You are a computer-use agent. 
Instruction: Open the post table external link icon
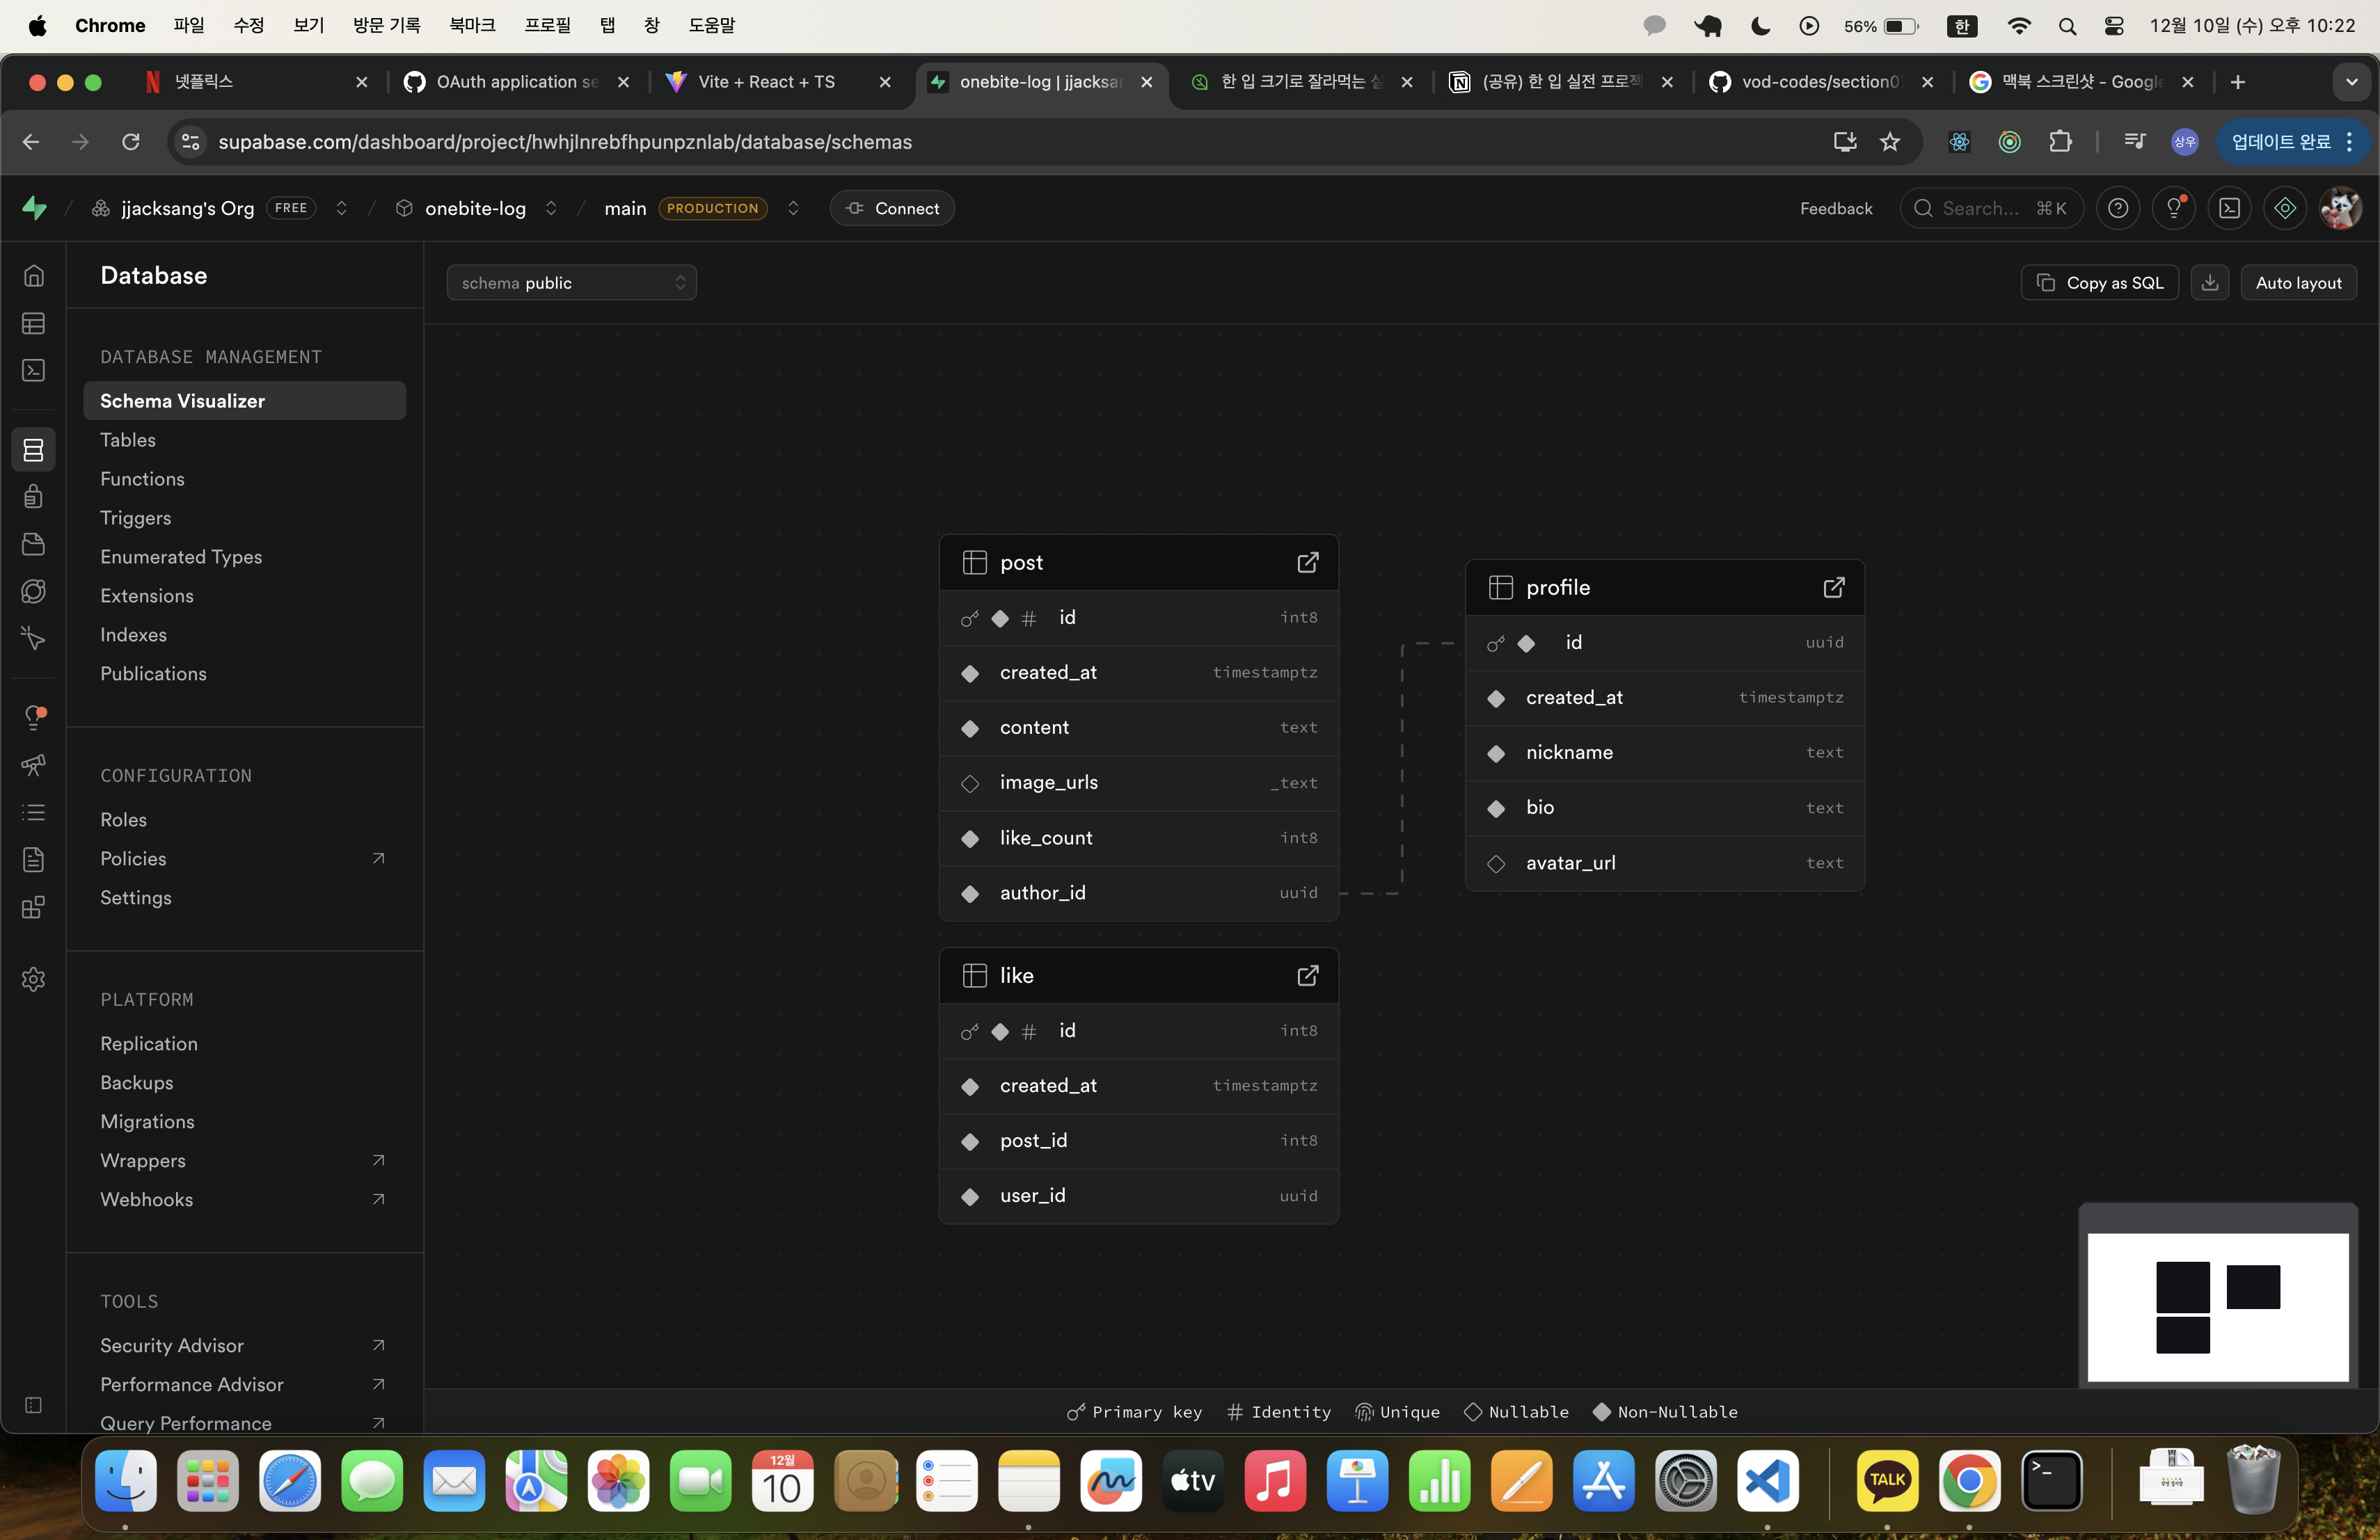[x=1307, y=563]
